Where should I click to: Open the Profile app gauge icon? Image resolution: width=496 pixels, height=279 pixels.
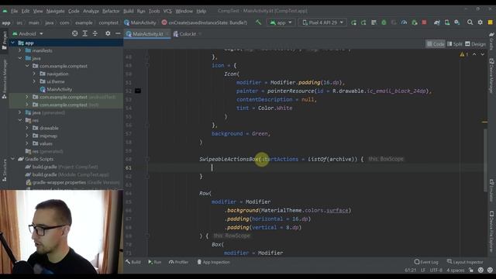coord(404,22)
